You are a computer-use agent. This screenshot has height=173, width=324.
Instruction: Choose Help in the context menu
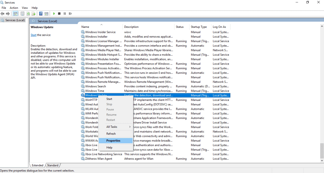point(115,148)
